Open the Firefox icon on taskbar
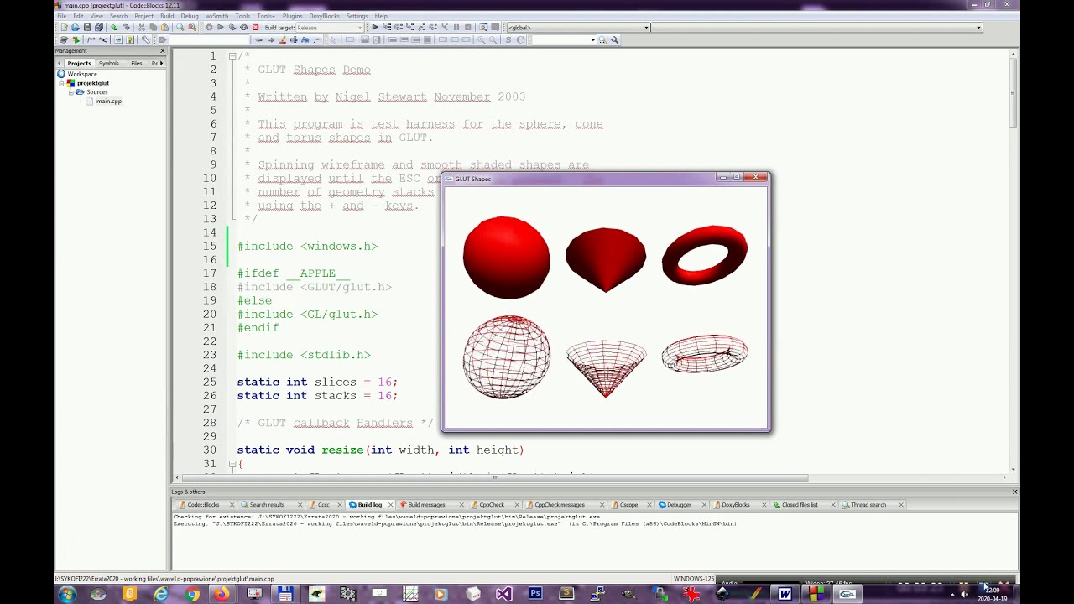 point(222,594)
